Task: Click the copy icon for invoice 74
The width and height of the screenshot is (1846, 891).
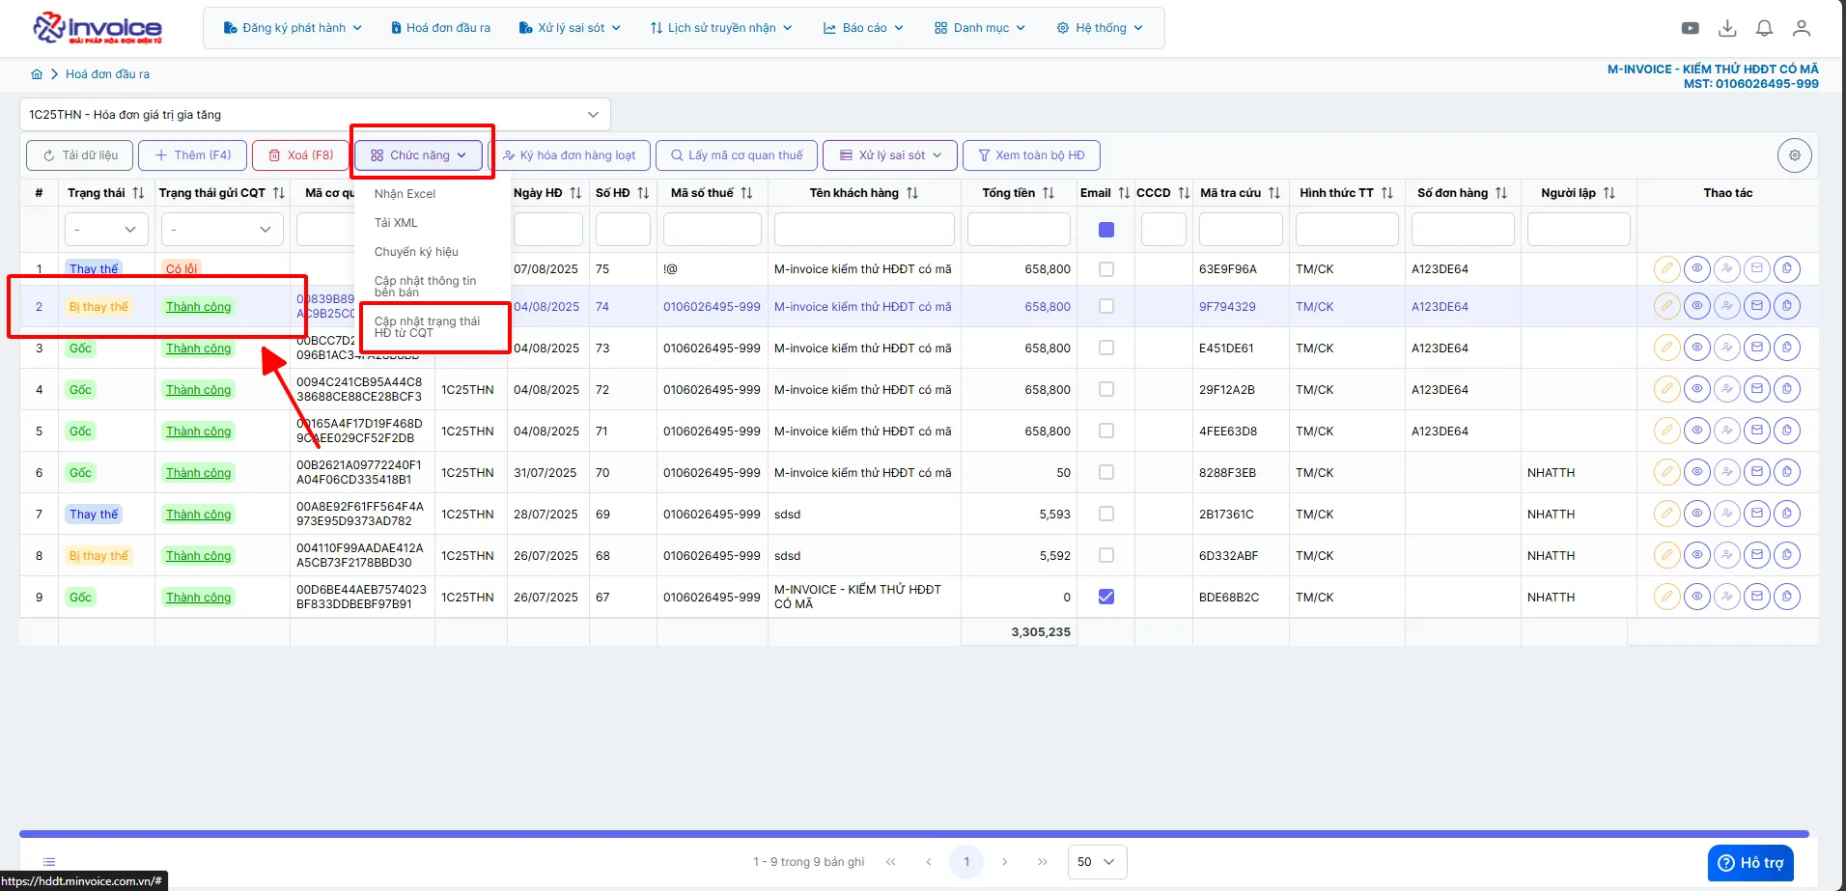Action: coord(1787,306)
